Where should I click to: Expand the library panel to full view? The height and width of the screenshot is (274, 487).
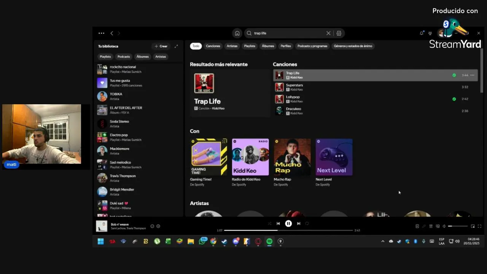click(176, 46)
